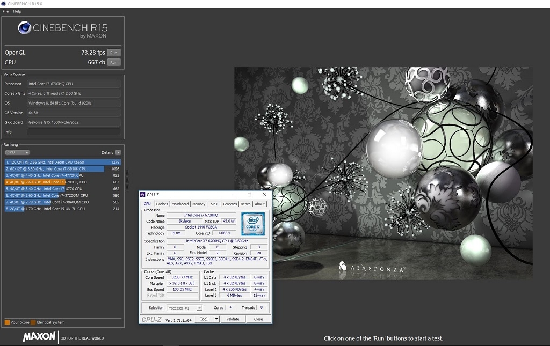Screen dimensions: 550x346
Task: Click the Cinebench title bar app icon
Action: coord(4,4)
